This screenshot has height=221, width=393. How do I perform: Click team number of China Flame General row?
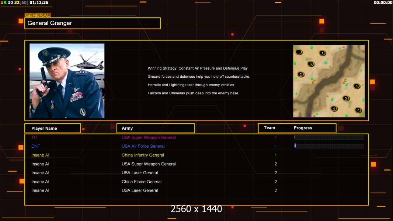point(276,182)
